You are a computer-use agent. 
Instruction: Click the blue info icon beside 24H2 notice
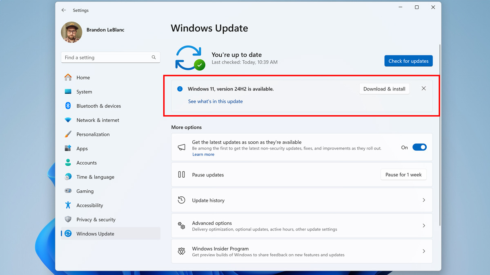180,89
